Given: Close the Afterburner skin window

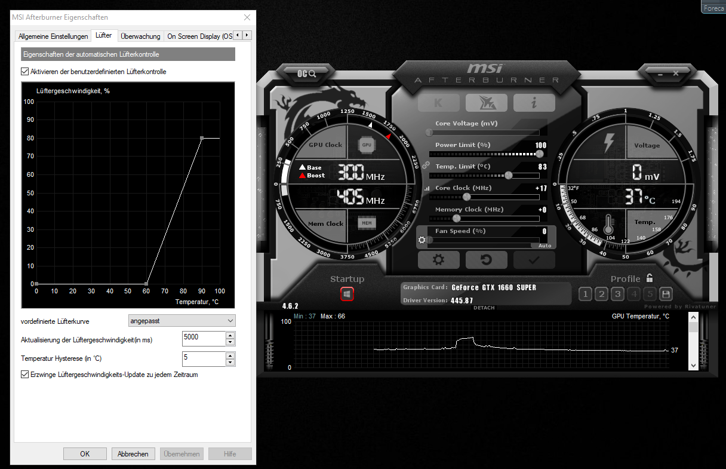Looking at the screenshot, I should point(676,73).
